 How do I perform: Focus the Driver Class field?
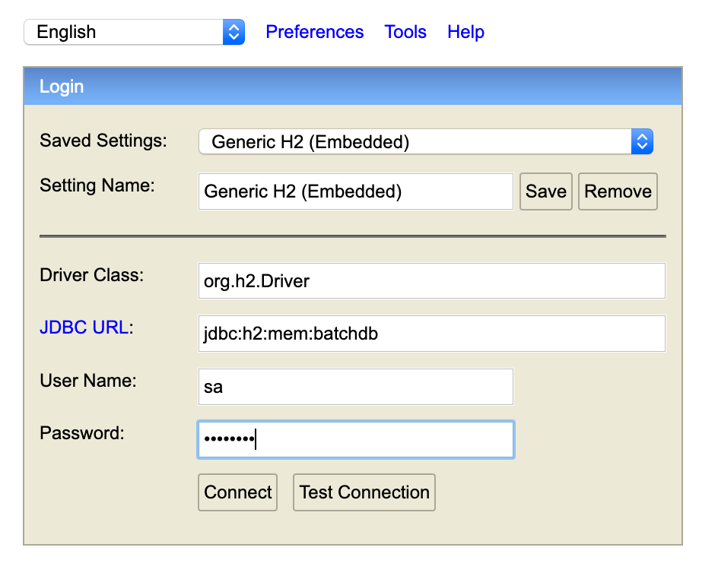click(432, 281)
